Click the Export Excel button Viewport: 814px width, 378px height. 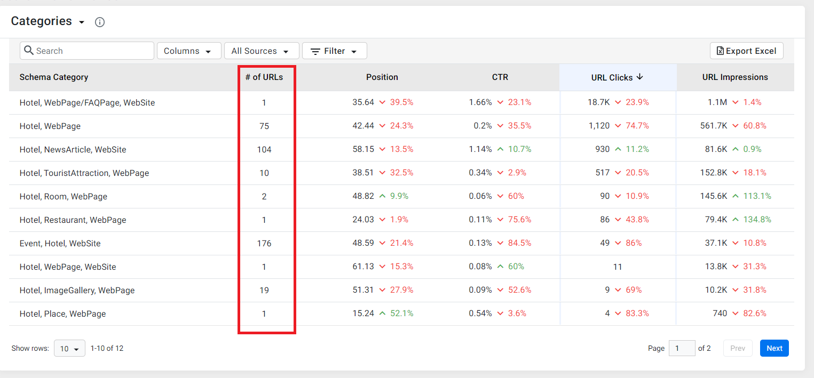click(747, 51)
